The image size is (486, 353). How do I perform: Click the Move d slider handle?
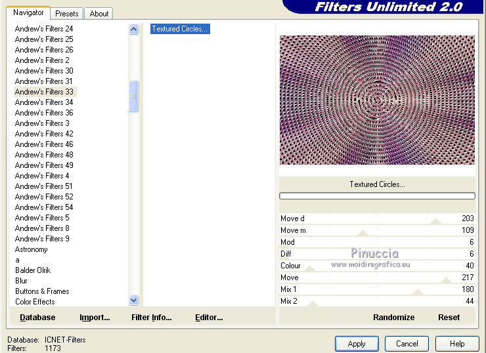click(435, 221)
